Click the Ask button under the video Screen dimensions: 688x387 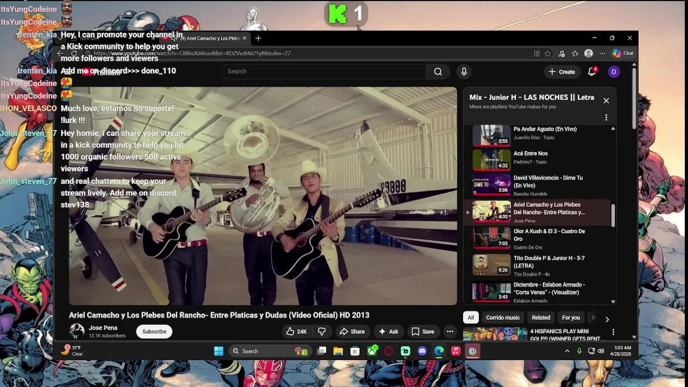click(x=388, y=332)
